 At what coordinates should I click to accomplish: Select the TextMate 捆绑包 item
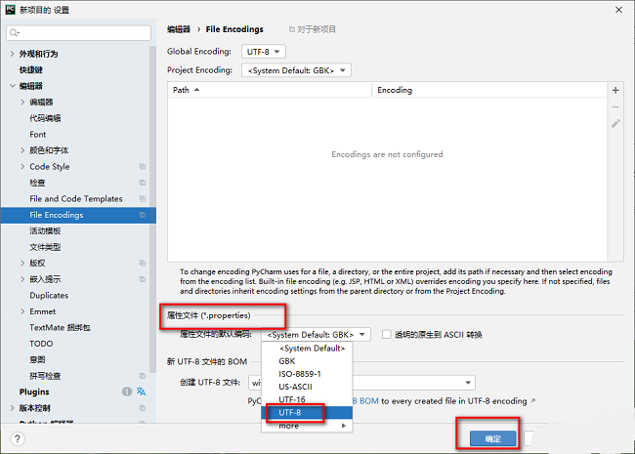[60, 327]
